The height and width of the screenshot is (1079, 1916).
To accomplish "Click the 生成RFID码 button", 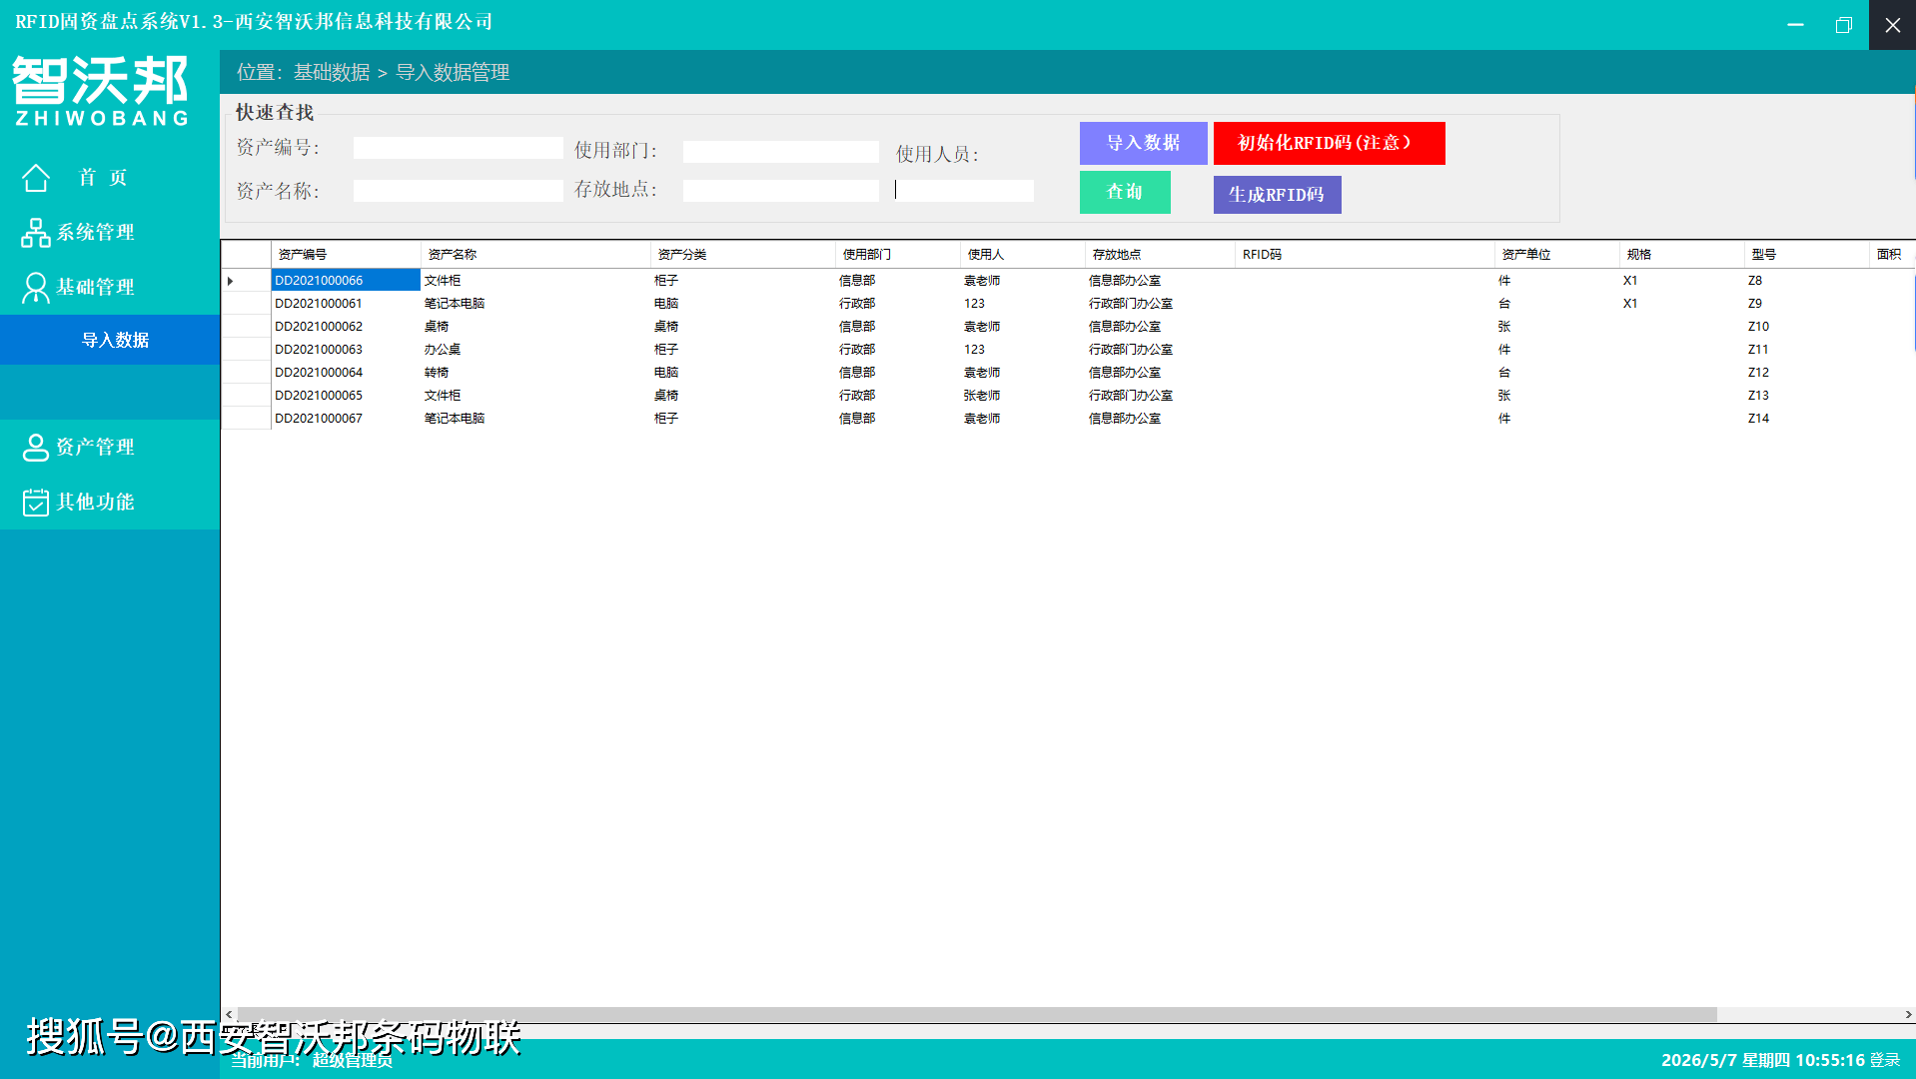I will point(1278,195).
